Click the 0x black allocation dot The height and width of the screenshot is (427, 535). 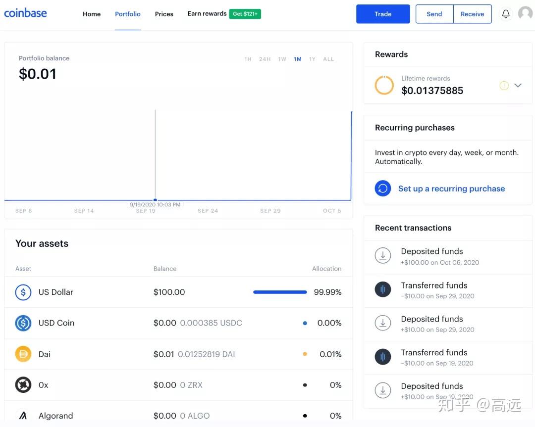click(x=305, y=385)
